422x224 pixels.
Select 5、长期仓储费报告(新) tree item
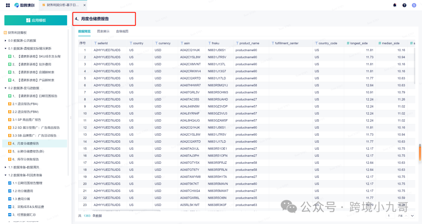click(x=31, y=151)
